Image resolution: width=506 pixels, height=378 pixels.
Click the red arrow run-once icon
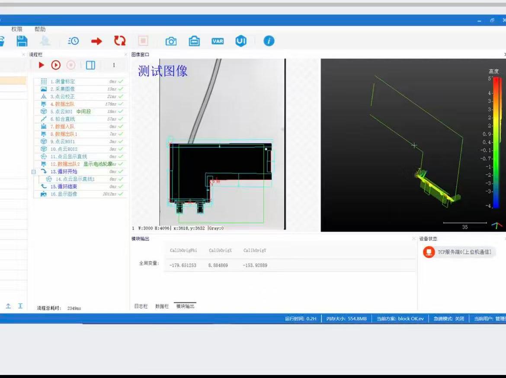(96, 41)
